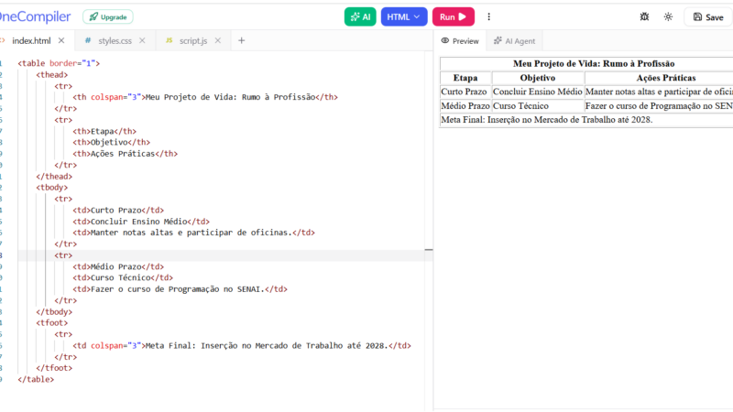Image resolution: width=733 pixels, height=412 pixels.
Task: Click preview table title 'Meu Projeto de Vida'
Action: pos(594,63)
